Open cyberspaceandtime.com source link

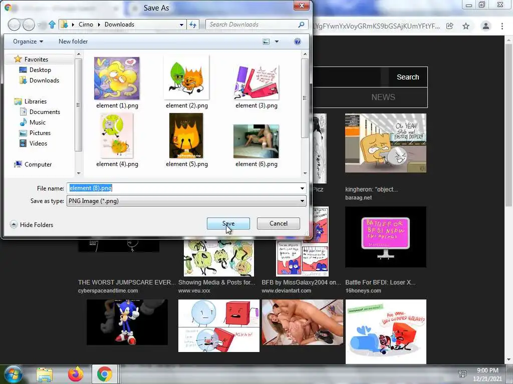(108, 290)
